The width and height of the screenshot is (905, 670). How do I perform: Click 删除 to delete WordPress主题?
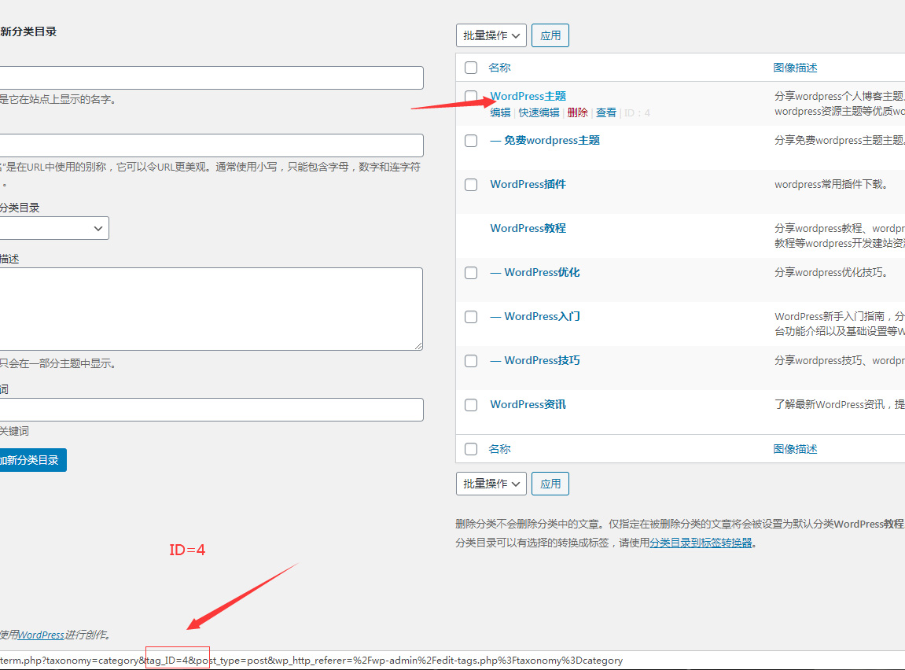coord(576,112)
